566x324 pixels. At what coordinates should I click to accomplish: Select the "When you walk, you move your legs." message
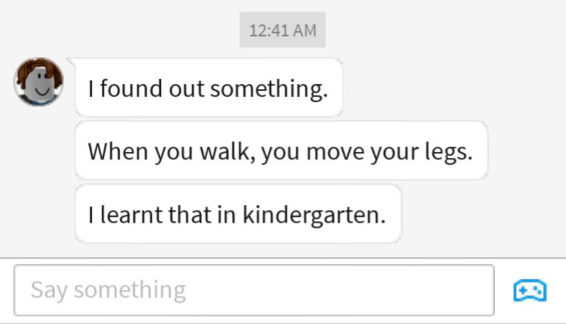point(281,151)
